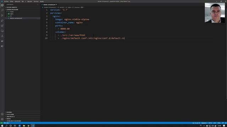Open the errors and warnings status item
Viewport: 227px width, 127px height.
point(6,123)
